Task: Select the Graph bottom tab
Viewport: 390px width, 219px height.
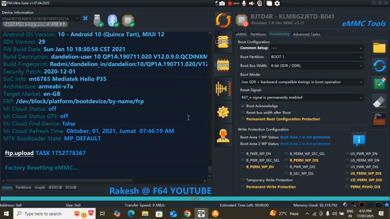Action: pyautogui.click(x=40, y=188)
